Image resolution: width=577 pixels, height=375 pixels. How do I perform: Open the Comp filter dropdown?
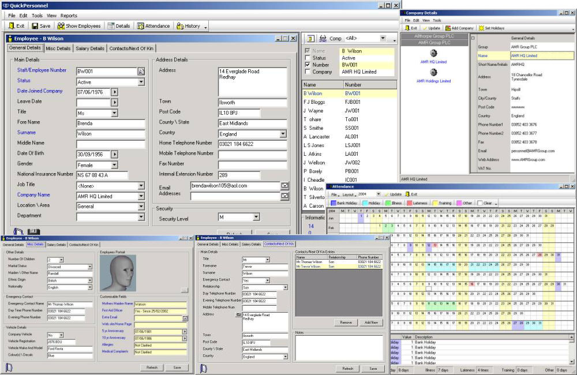coord(383,38)
